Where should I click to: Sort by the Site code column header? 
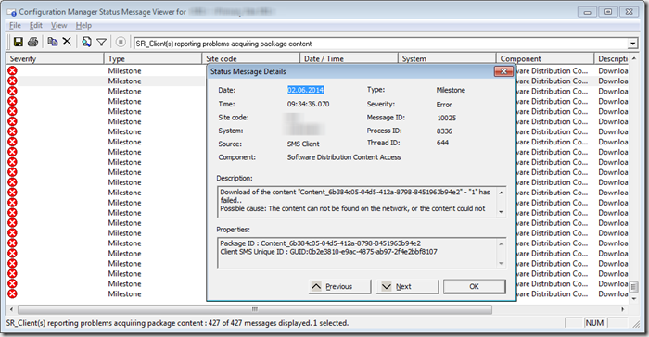click(x=251, y=58)
